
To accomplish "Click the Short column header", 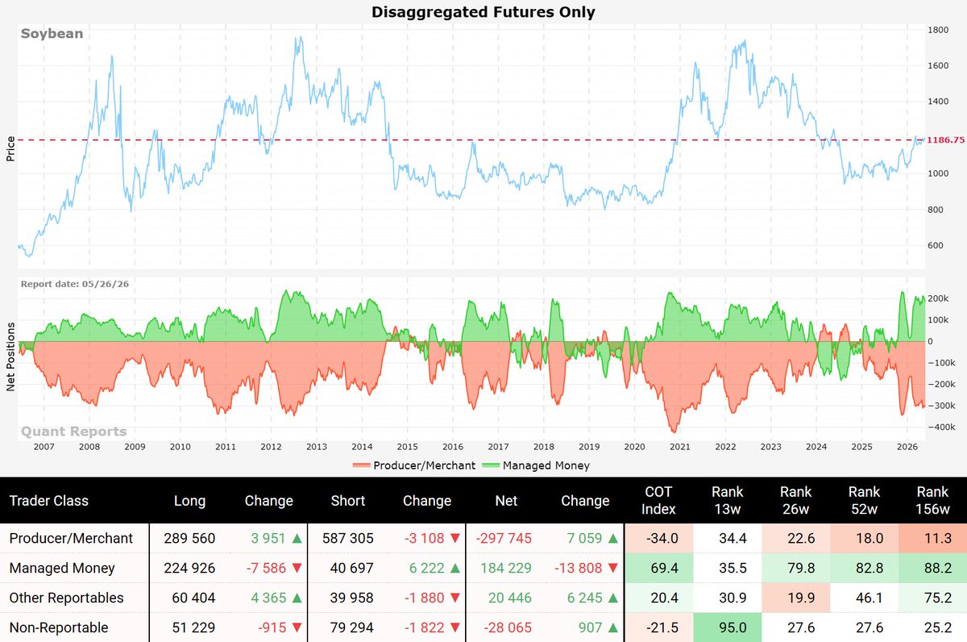I will pos(348,501).
